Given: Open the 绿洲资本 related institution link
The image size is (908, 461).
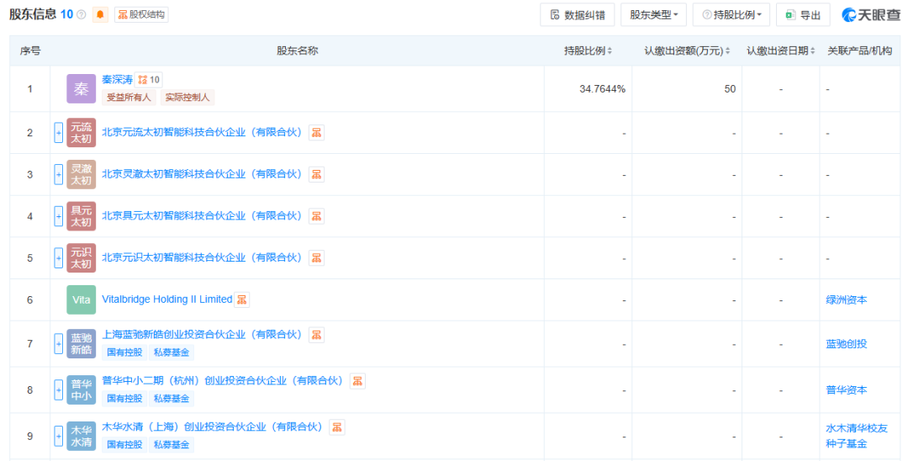Looking at the screenshot, I should pyautogui.click(x=846, y=300).
